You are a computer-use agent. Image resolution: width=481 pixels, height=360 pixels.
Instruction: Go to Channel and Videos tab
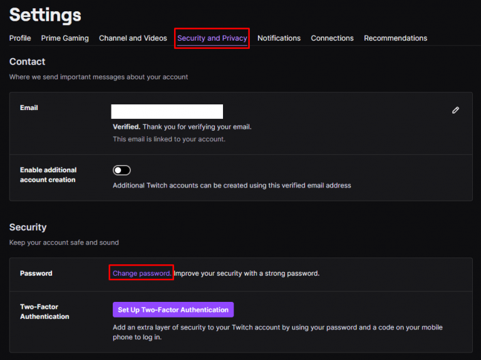coord(133,38)
